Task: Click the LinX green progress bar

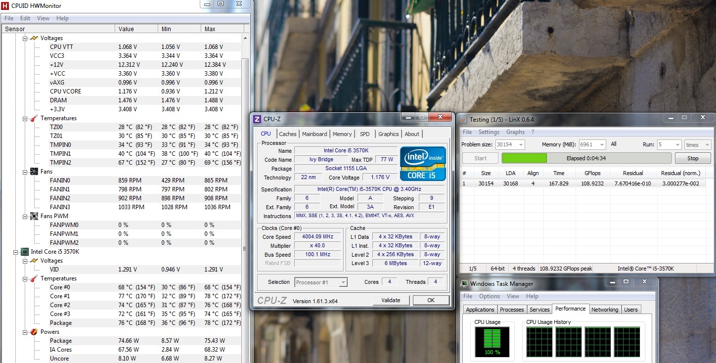Action: tap(524, 158)
